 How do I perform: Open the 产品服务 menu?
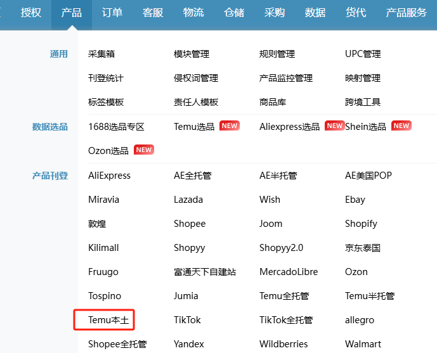tap(407, 13)
